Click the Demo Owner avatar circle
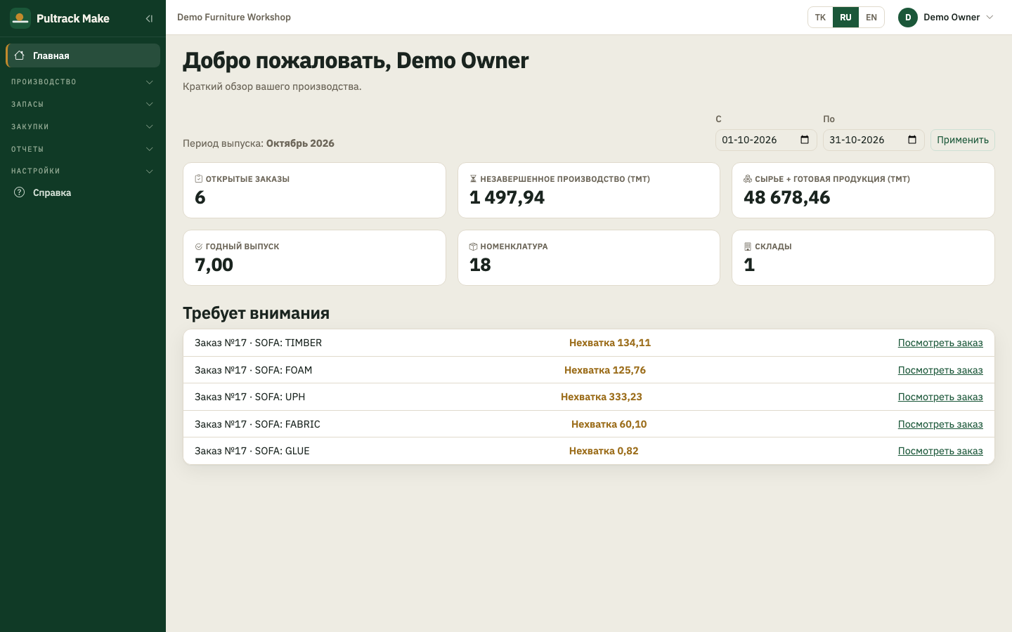 [x=908, y=18]
